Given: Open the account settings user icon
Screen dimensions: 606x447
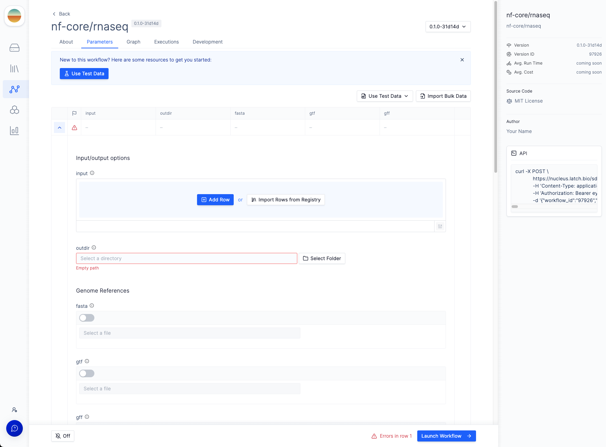Looking at the screenshot, I should click(15, 410).
